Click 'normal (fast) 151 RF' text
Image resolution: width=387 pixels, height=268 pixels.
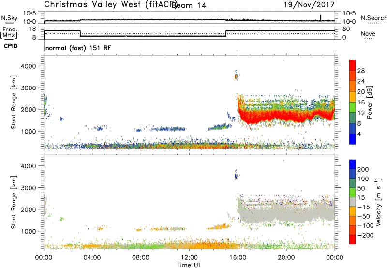pyautogui.click(x=78, y=48)
